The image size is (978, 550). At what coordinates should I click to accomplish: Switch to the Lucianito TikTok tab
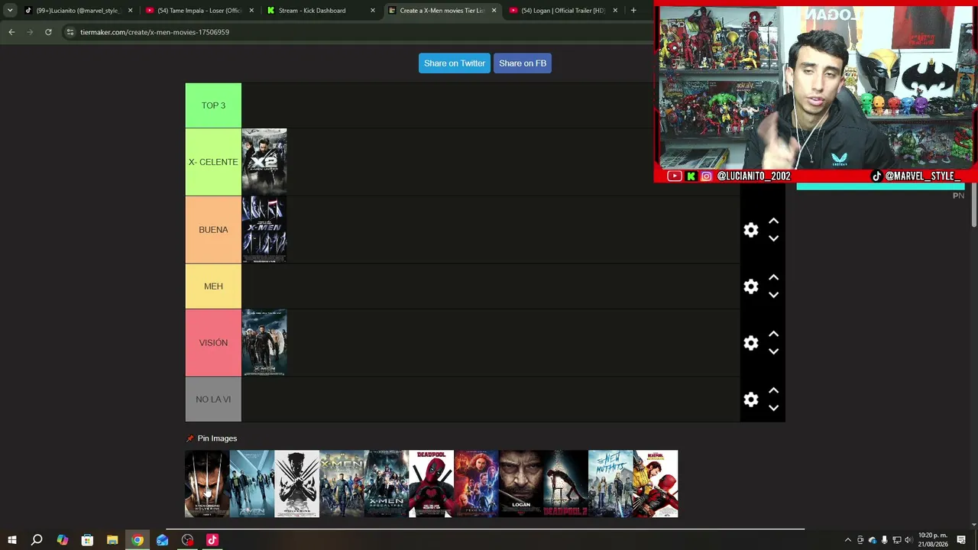(79, 11)
